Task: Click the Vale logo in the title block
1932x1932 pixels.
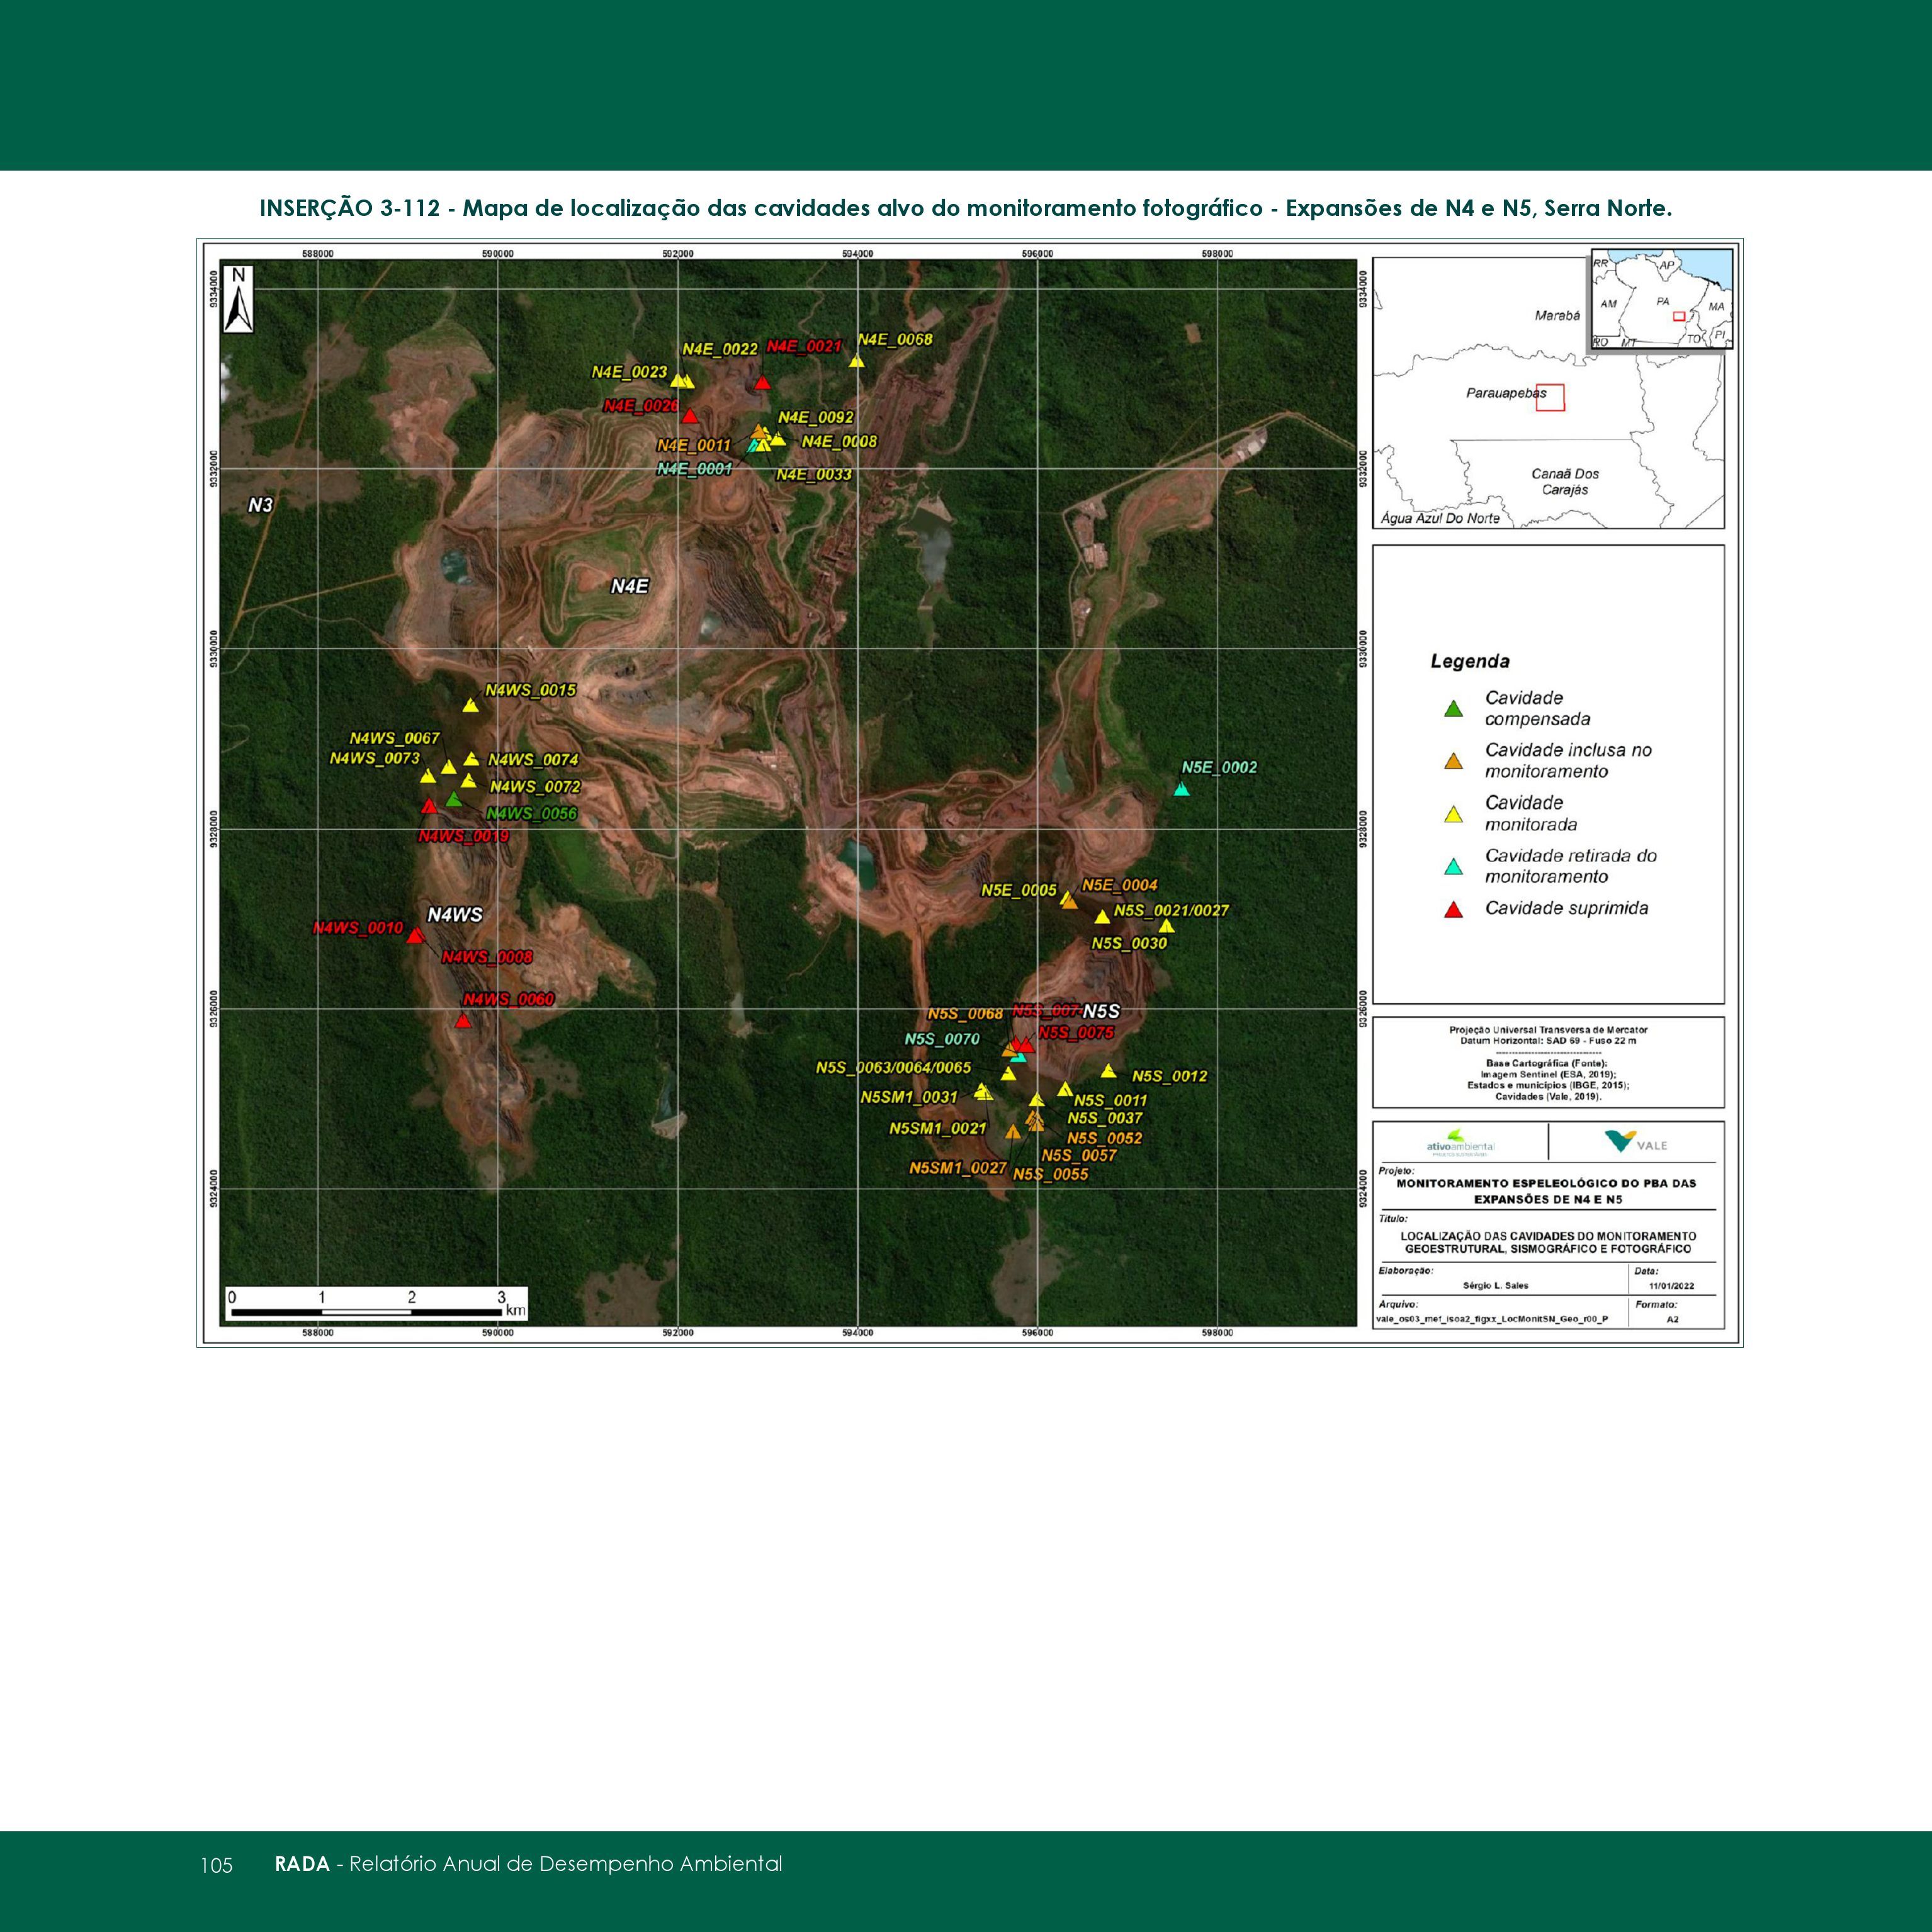Action: 1636,1142
